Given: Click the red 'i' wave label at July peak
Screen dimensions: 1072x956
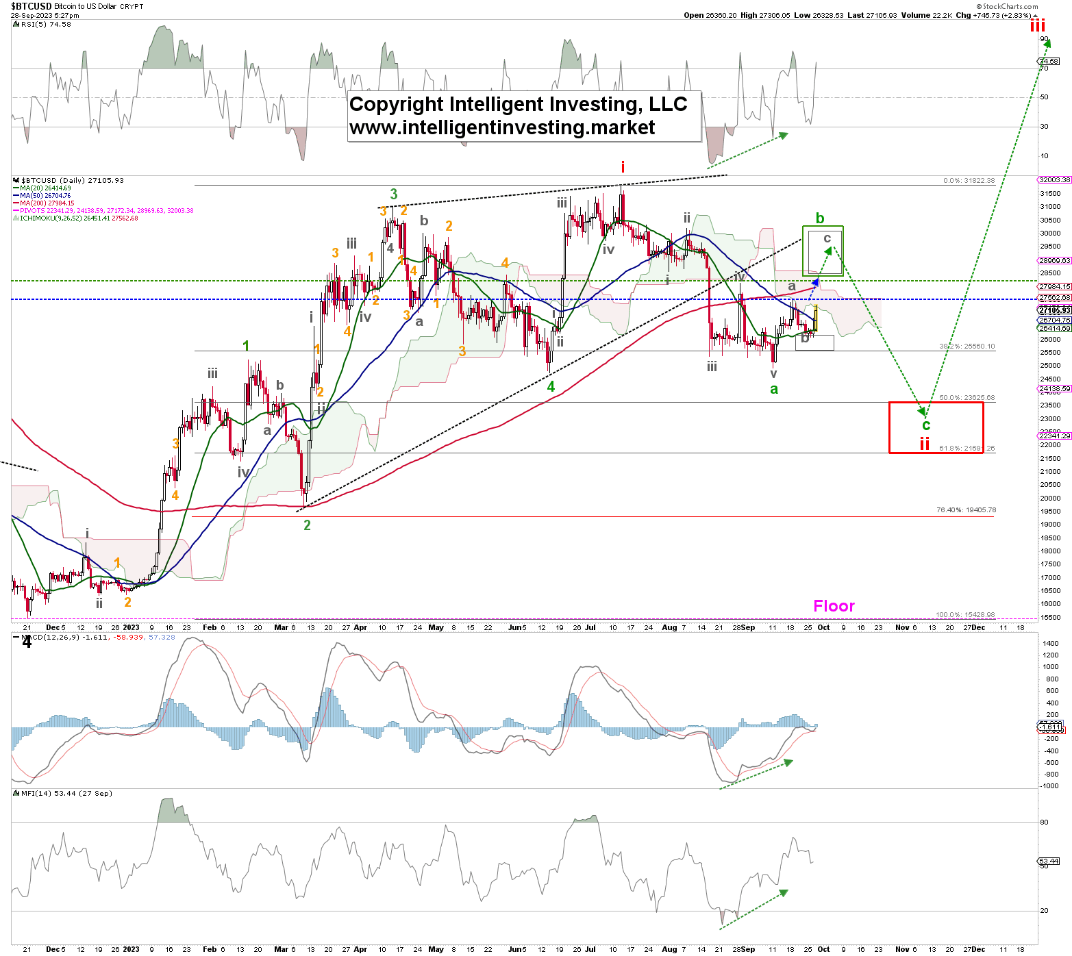Looking at the screenshot, I should tap(623, 167).
